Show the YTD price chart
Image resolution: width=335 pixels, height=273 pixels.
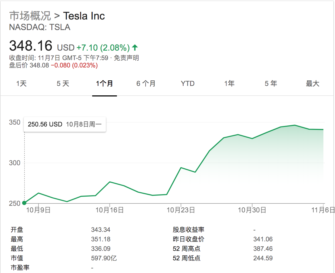(188, 84)
